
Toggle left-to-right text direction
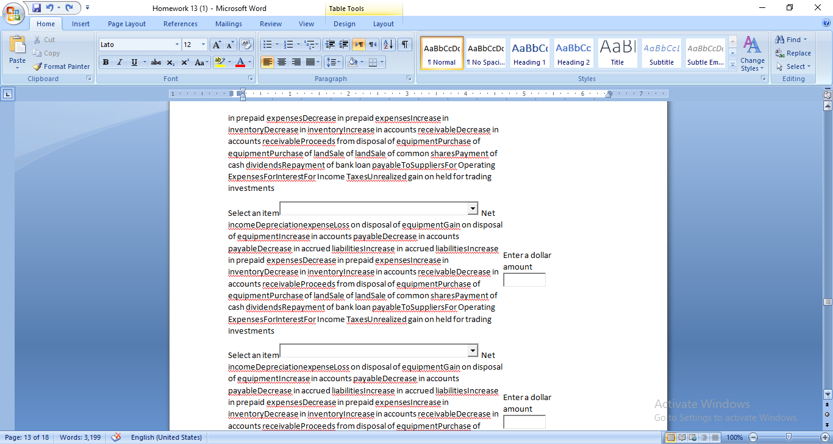pos(359,45)
